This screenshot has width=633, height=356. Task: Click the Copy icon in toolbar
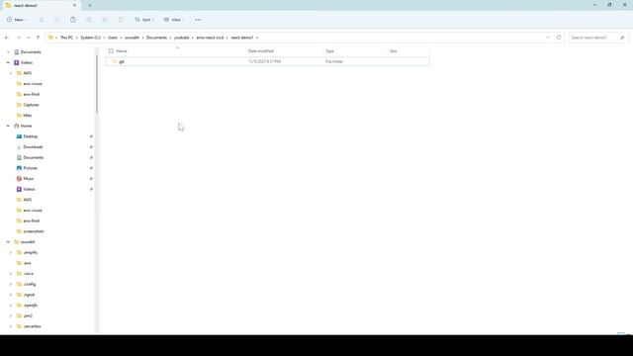[57, 20]
